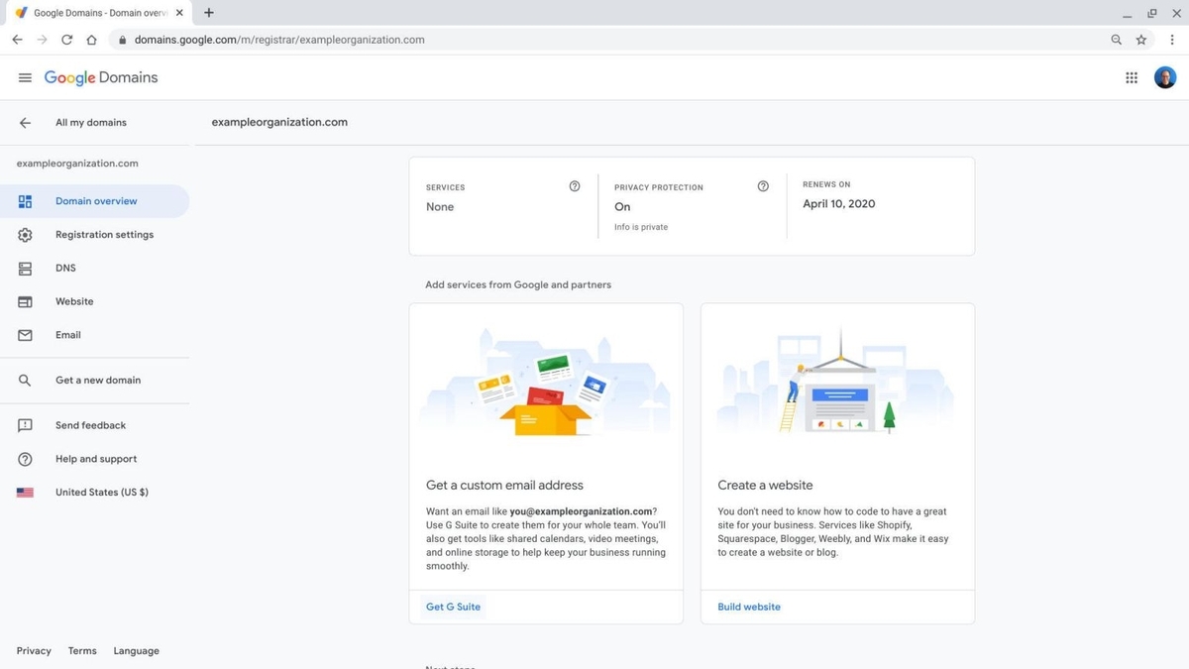The image size is (1189, 669).
Task: Bookmark this page with the star icon
Action: click(x=1140, y=40)
